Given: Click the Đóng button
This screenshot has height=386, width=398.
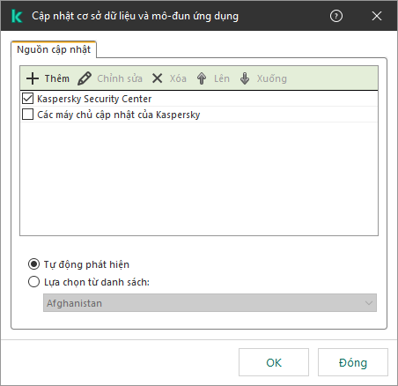Looking at the screenshot, I should tap(353, 362).
